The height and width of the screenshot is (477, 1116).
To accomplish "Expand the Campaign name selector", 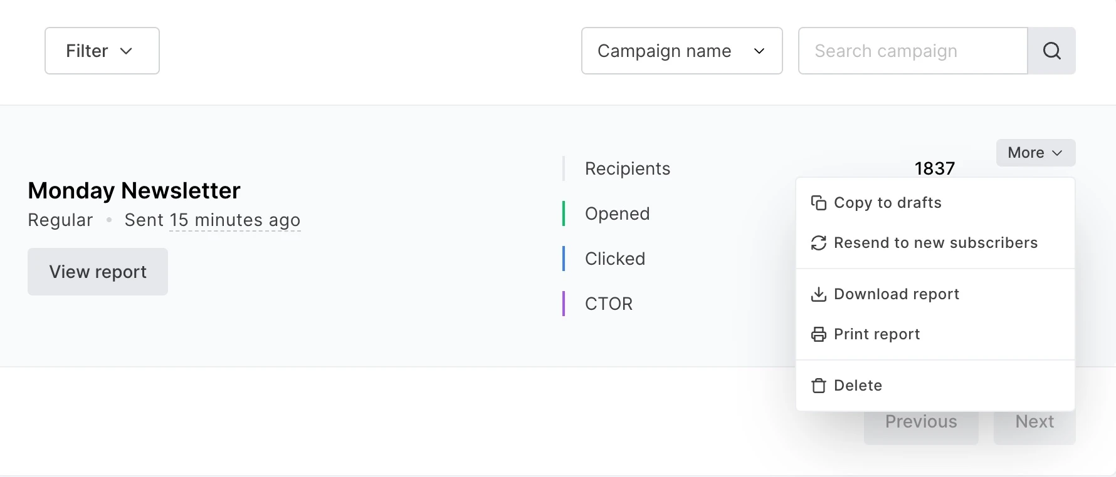I will pyautogui.click(x=682, y=51).
